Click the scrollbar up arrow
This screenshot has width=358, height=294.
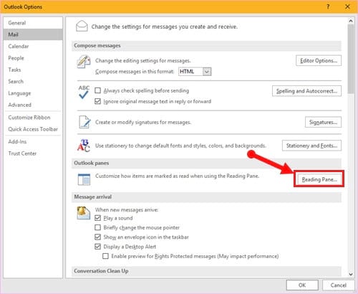tap(351, 21)
